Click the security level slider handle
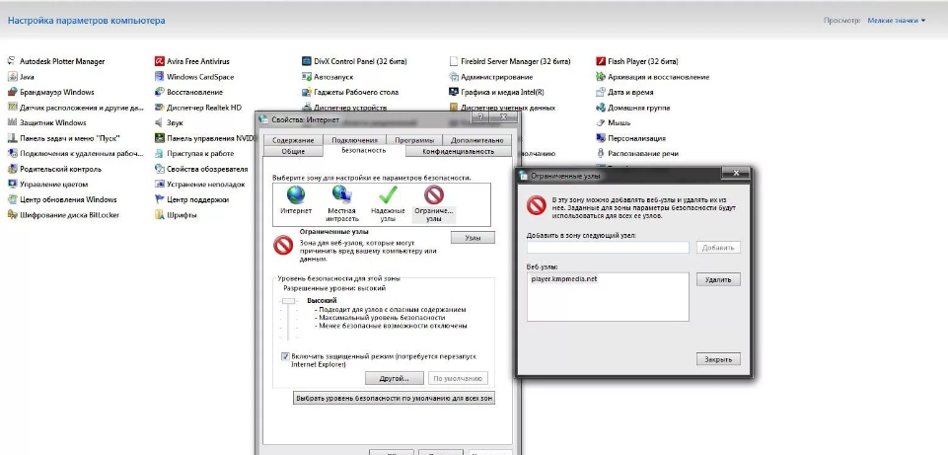The image size is (948, 455). tap(289, 301)
